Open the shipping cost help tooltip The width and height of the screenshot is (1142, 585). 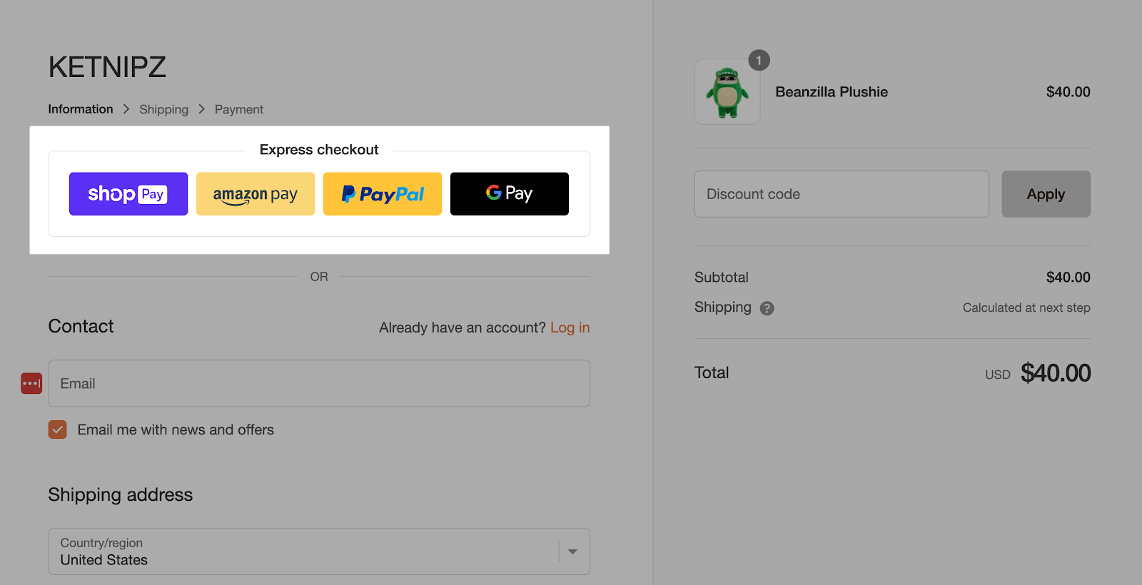[x=767, y=307]
